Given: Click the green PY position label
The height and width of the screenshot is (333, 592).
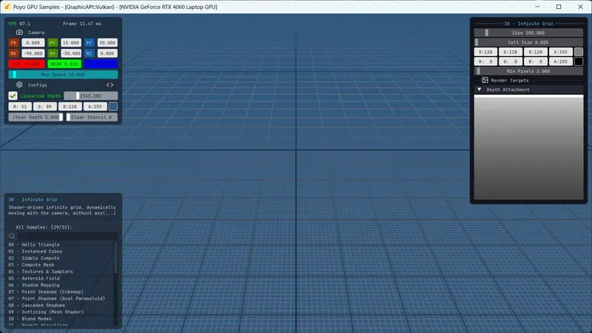Looking at the screenshot, I should click(x=53, y=43).
